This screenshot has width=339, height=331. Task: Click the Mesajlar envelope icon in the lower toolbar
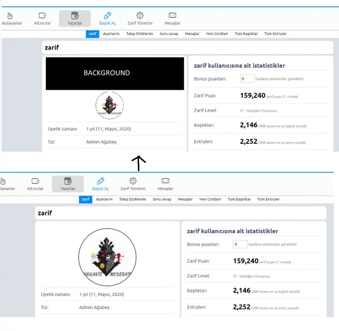[x=166, y=181]
